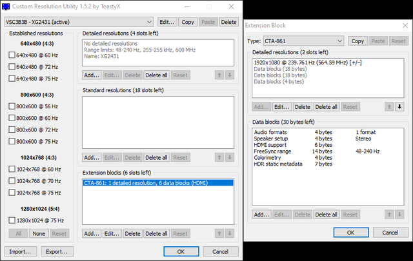Click Data blocks (4 bytes) line
This screenshot has height=261, width=413.
279,82
